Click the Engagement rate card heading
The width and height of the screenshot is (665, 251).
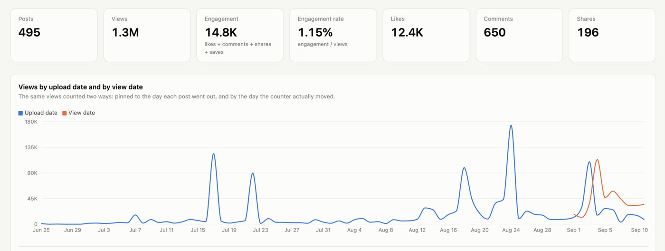321,19
